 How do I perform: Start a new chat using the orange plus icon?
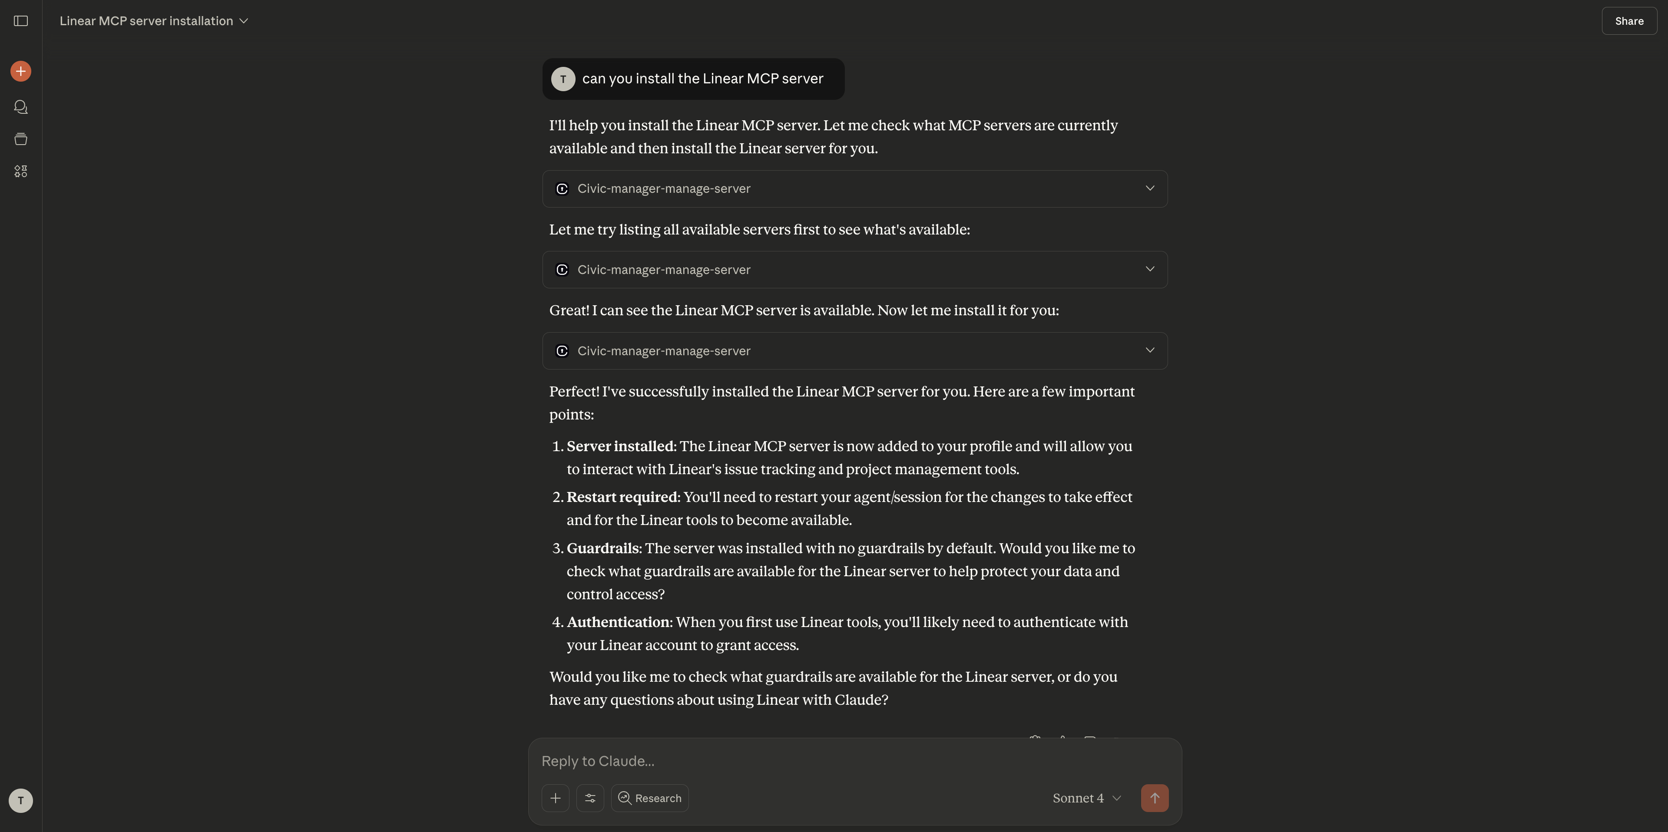pyautogui.click(x=20, y=71)
